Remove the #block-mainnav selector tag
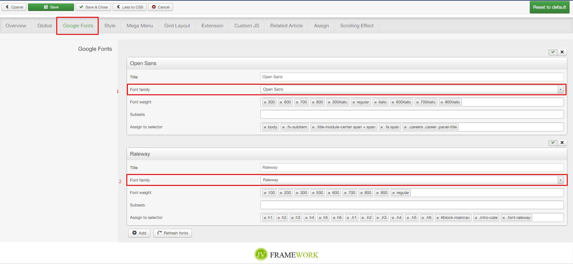 coord(438,218)
